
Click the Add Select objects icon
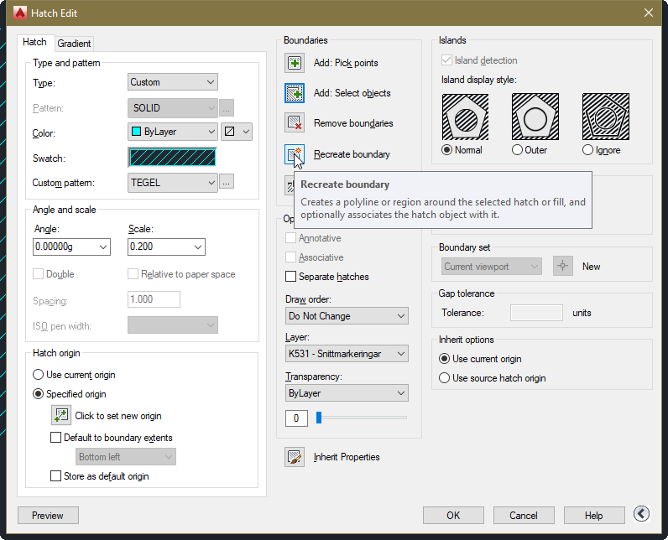tap(295, 93)
